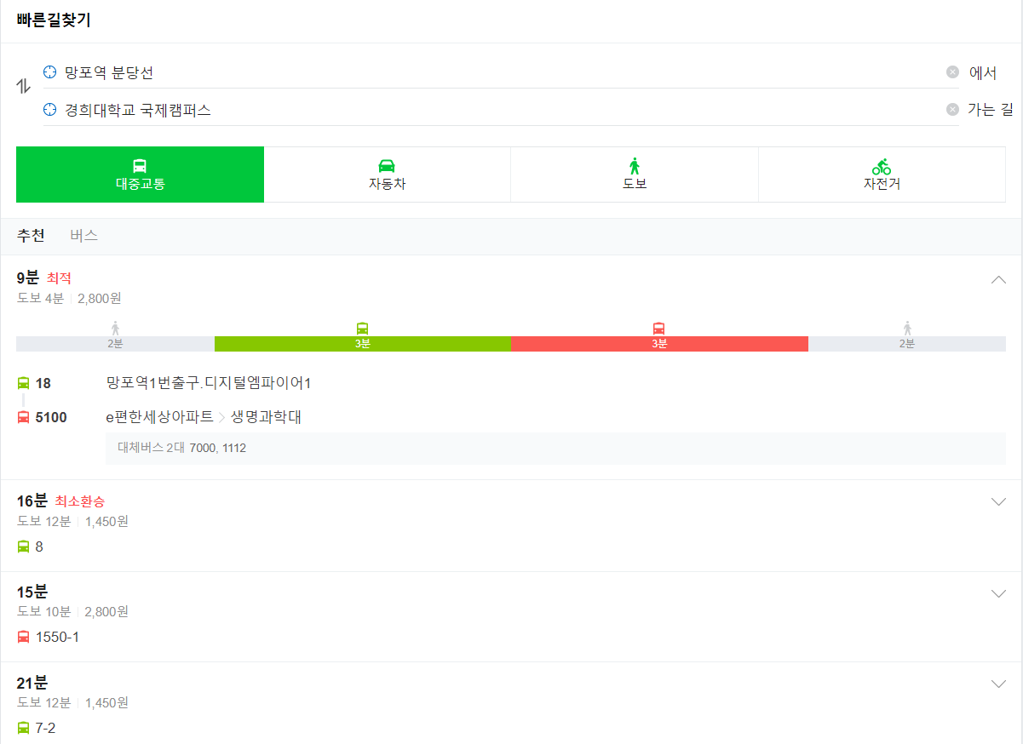Click bus number 7-2 label
The height and width of the screenshot is (744, 1023).
45,728
